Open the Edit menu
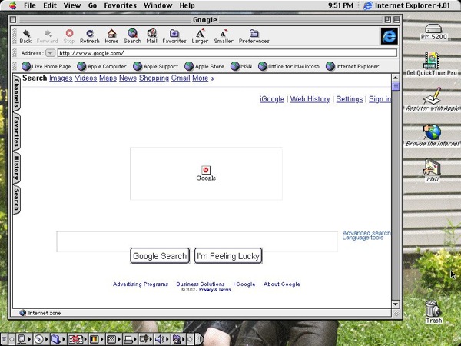This screenshot has width=461, height=346. click(x=50, y=5)
